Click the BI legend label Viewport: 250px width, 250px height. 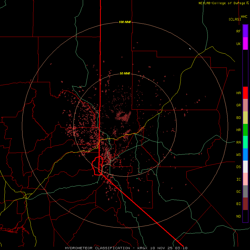click(238, 204)
